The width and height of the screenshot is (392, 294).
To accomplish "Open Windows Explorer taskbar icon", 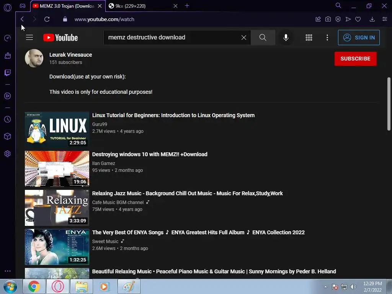I will pos(82,286).
